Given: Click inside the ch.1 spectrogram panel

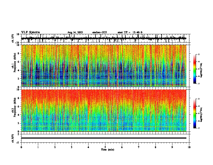Looking at the screenshot, I should pos(104,66).
